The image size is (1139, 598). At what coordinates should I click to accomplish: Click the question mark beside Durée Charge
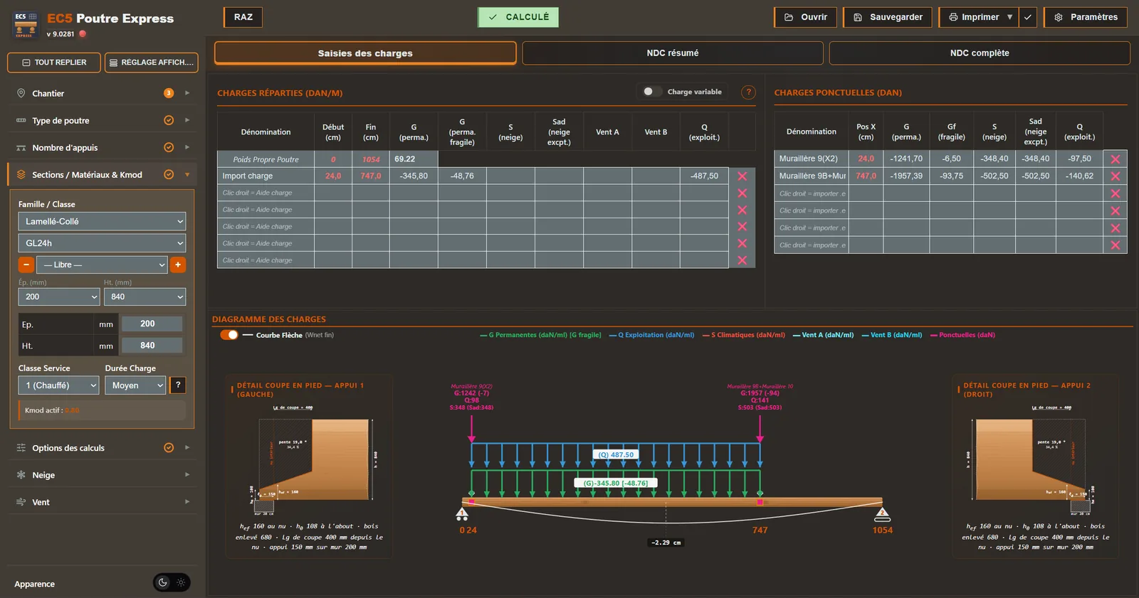(x=178, y=385)
